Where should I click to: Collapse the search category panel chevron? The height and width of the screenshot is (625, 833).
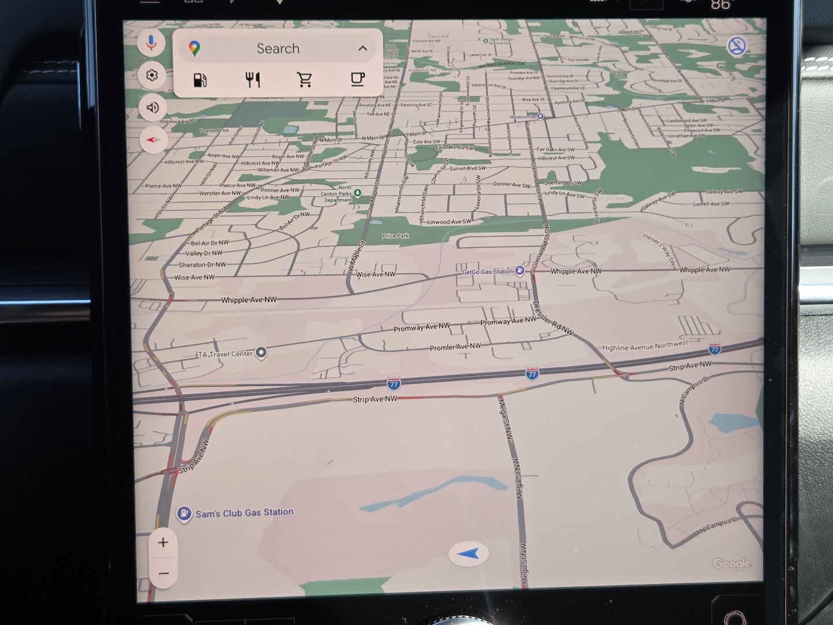click(x=363, y=48)
